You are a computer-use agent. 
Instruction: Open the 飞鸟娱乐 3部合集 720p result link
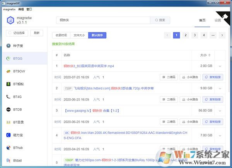[x=114, y=88]
